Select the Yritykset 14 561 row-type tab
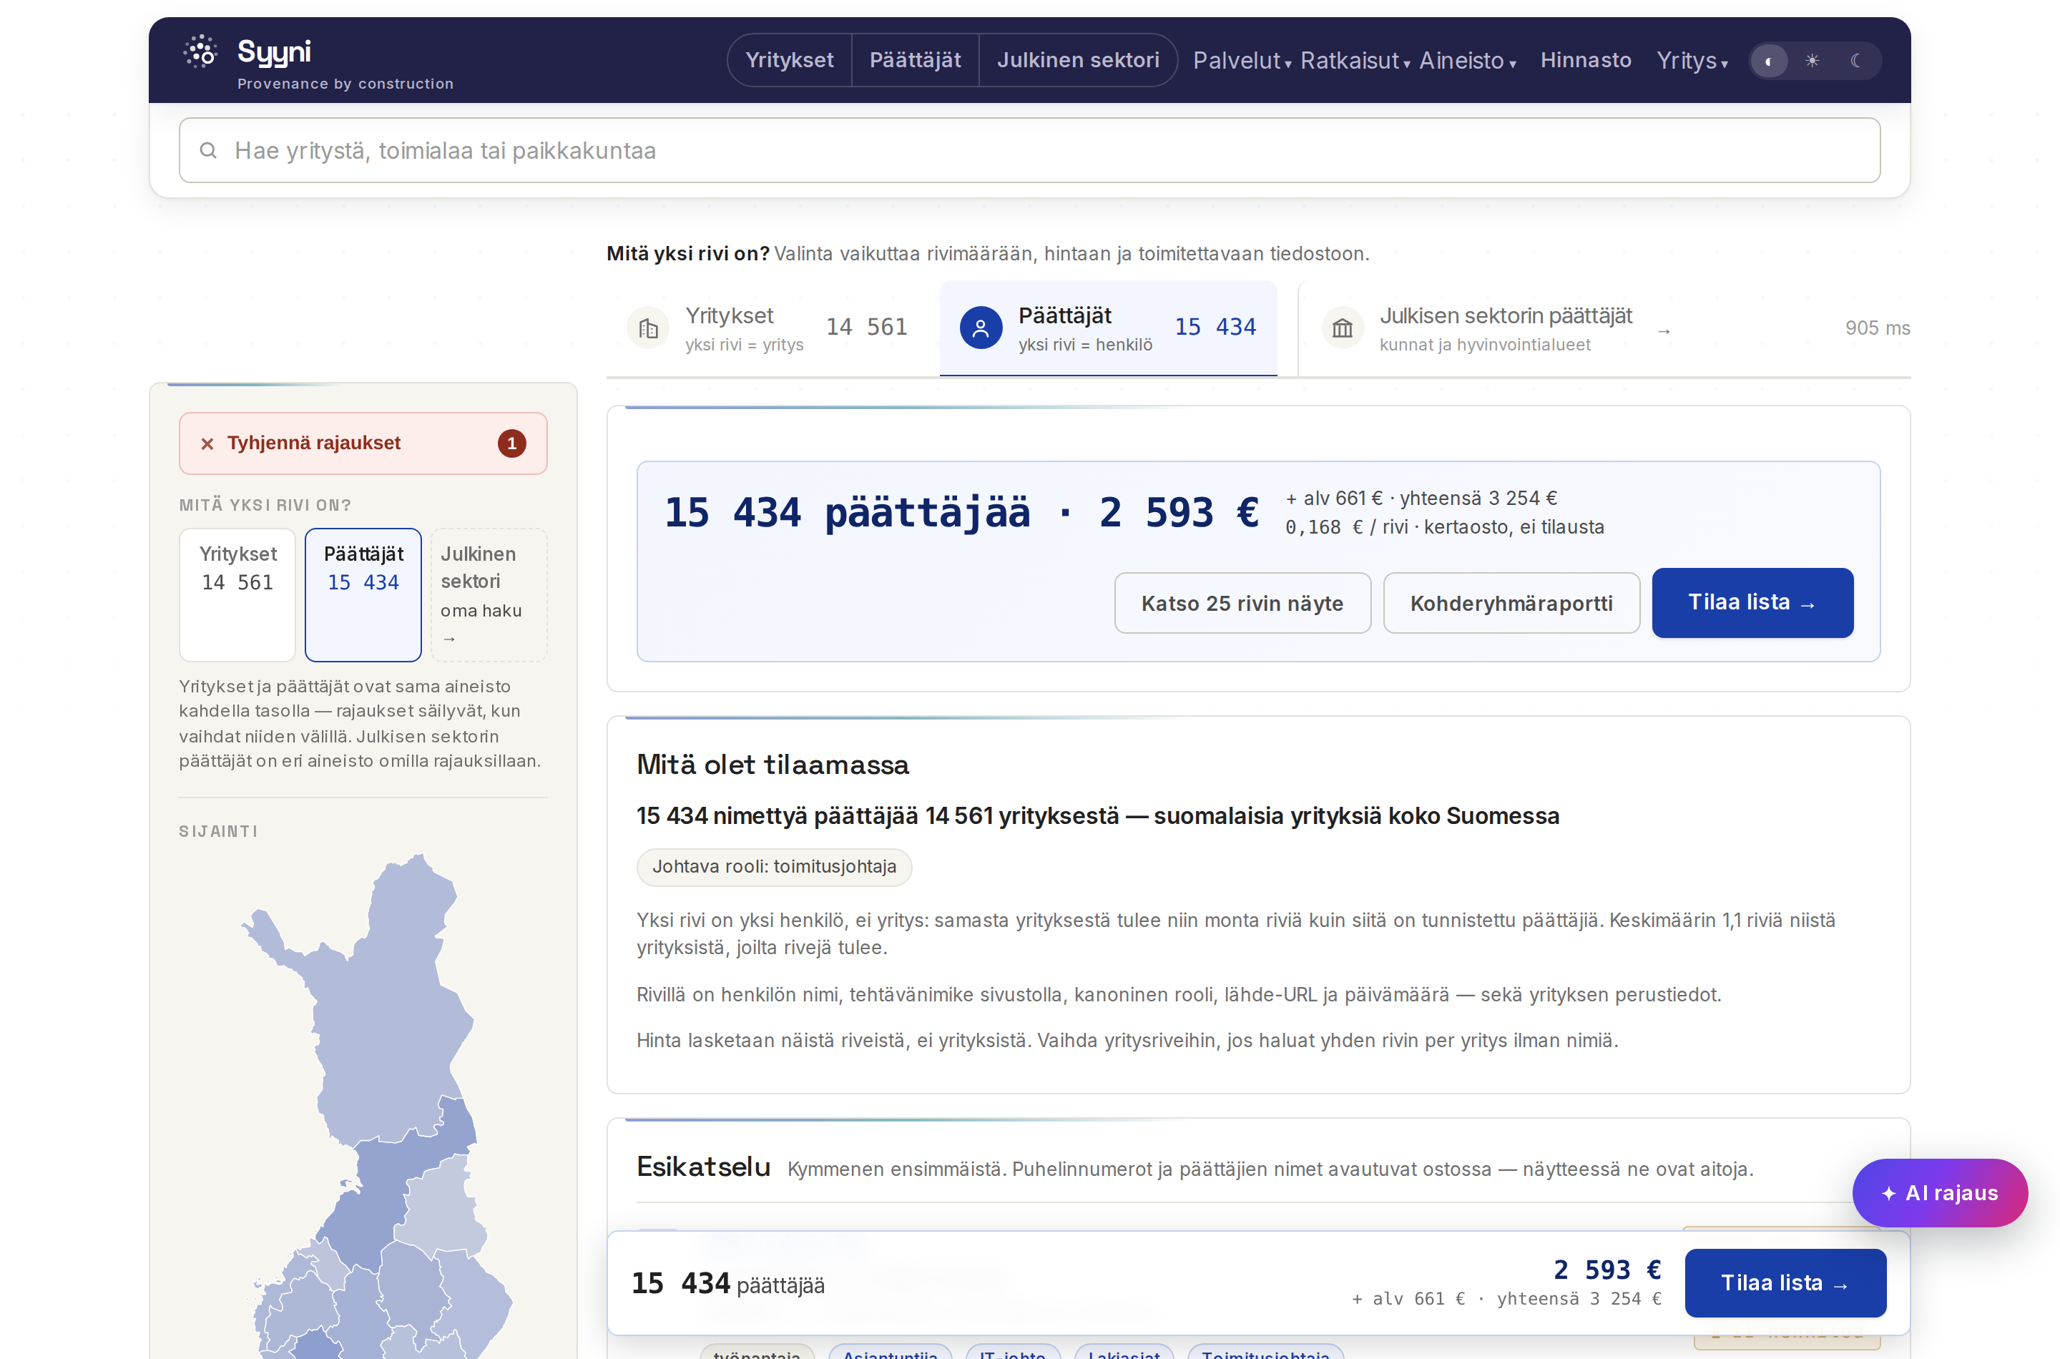 click(767, 328)
